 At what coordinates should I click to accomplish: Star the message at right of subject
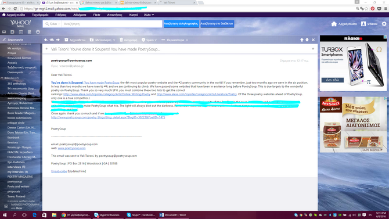(313, 49)
